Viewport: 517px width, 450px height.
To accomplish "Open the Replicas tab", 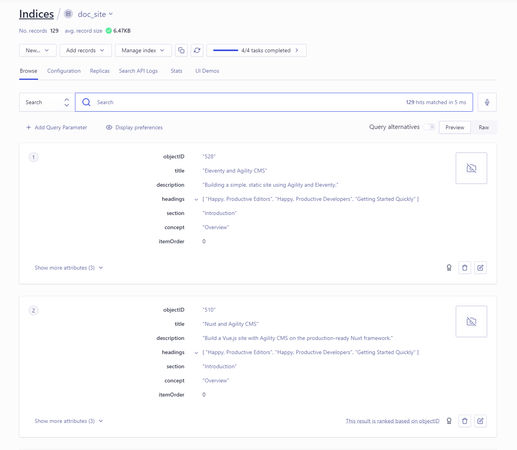I will click(100, 71).
